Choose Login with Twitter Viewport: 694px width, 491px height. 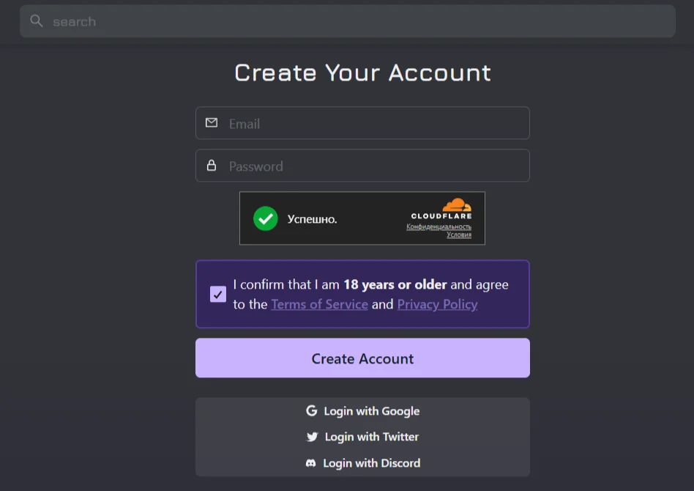362,437
